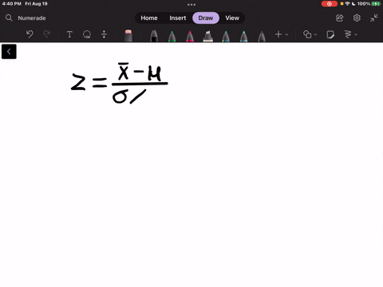Redo the undone action
Screen dimensions: 383x287
pyautogui.click(x=47, y=34)
